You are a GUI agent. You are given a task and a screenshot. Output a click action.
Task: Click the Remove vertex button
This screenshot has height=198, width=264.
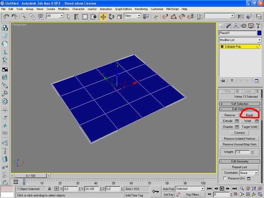click(x=230, y=115)
